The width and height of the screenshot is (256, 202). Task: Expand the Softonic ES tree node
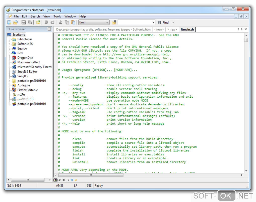point(10,44)
